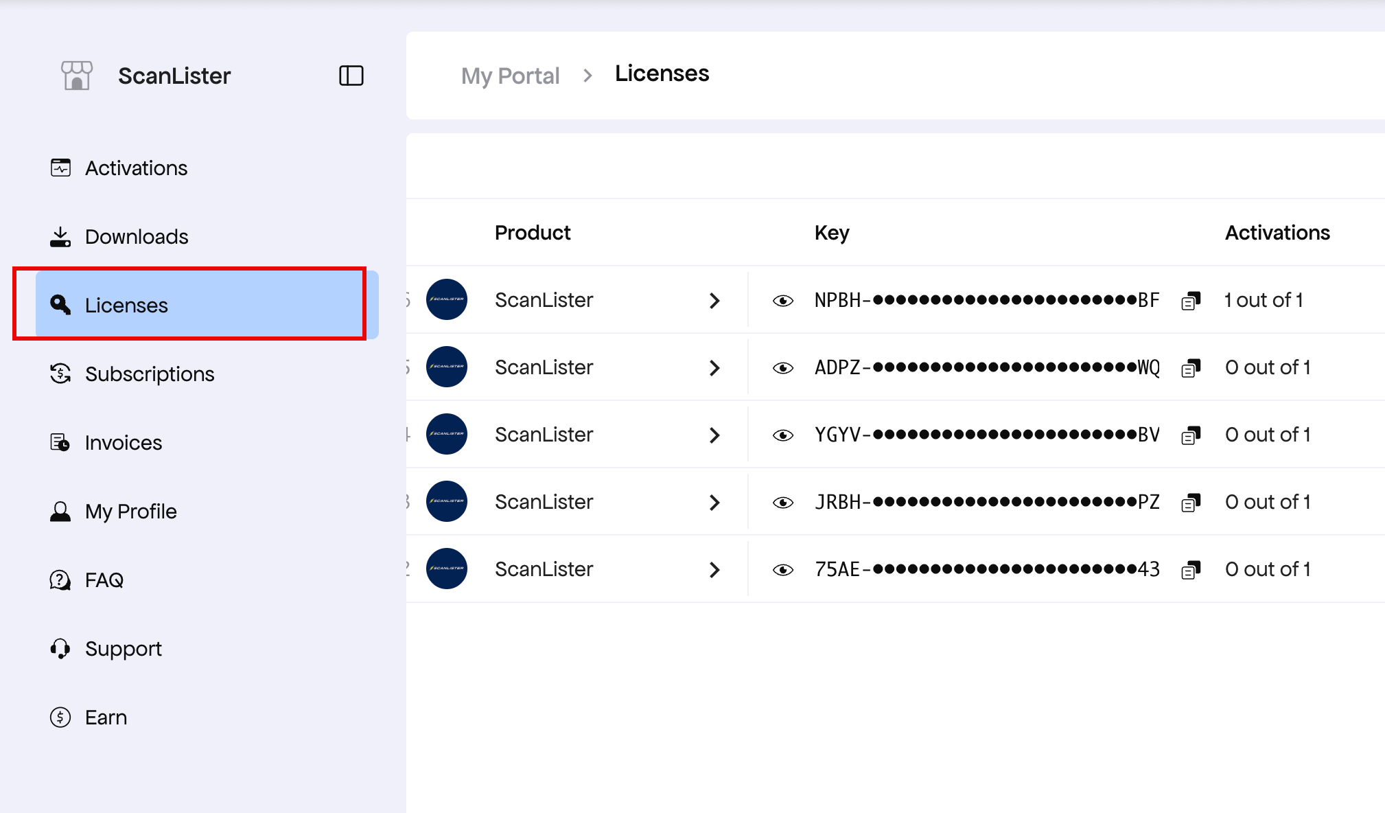The image size is (1385, 813).
Task: Click the Key column header
Action: [x=832, y=233]
